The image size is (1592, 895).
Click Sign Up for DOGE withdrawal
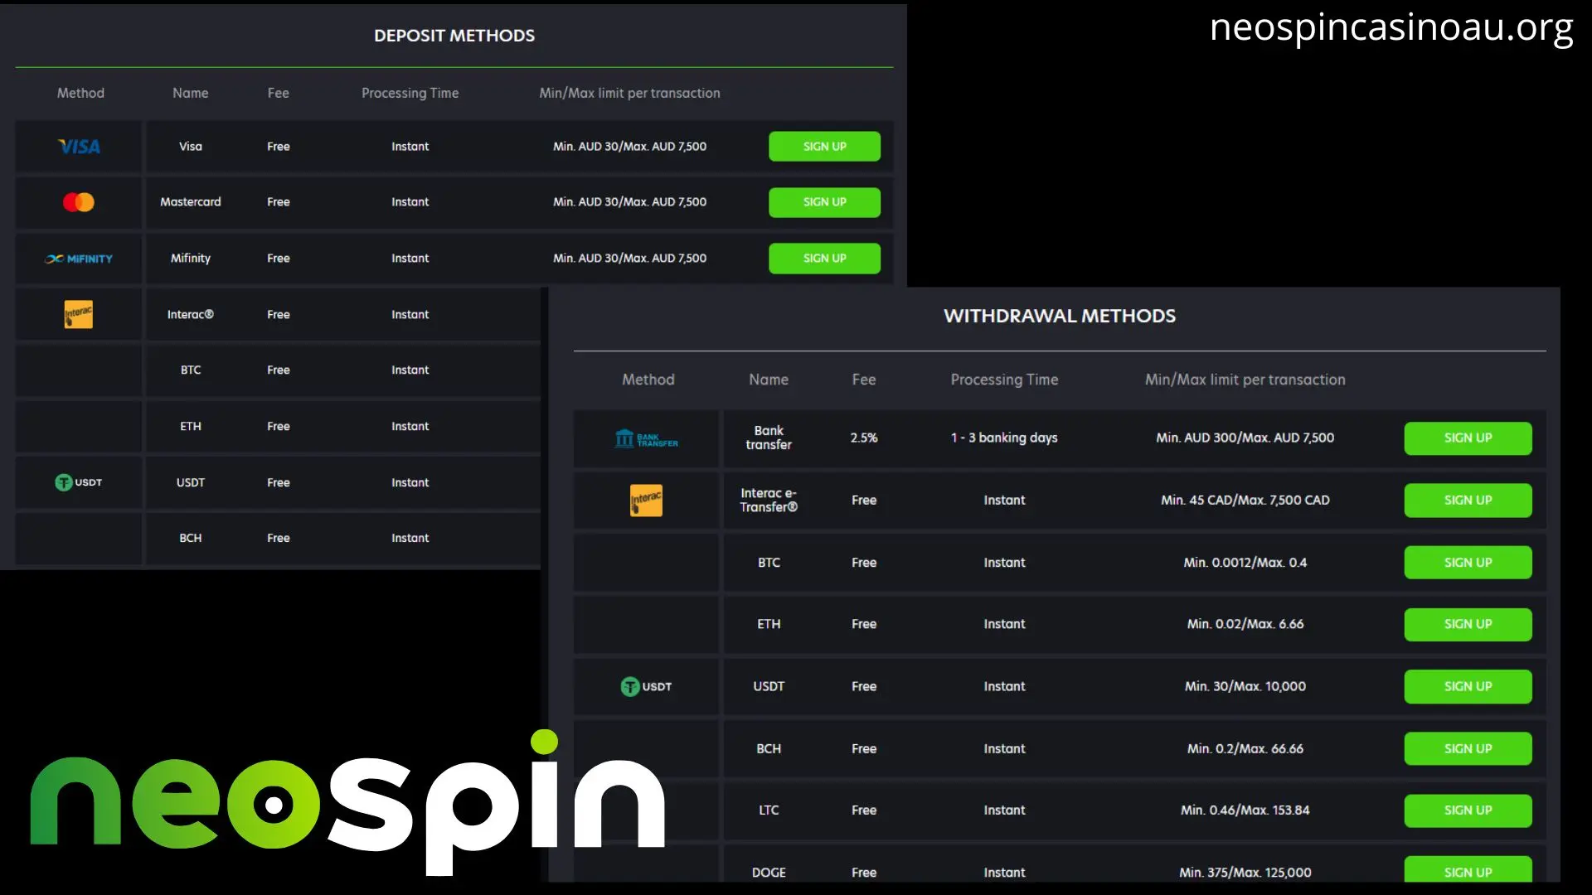coord(1468,870)
